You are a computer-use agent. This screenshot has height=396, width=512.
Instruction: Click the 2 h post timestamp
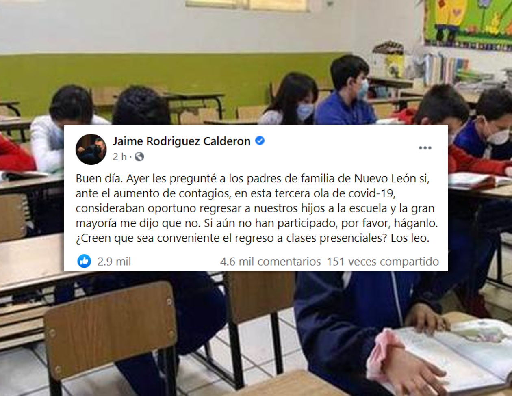pos(120,156)
